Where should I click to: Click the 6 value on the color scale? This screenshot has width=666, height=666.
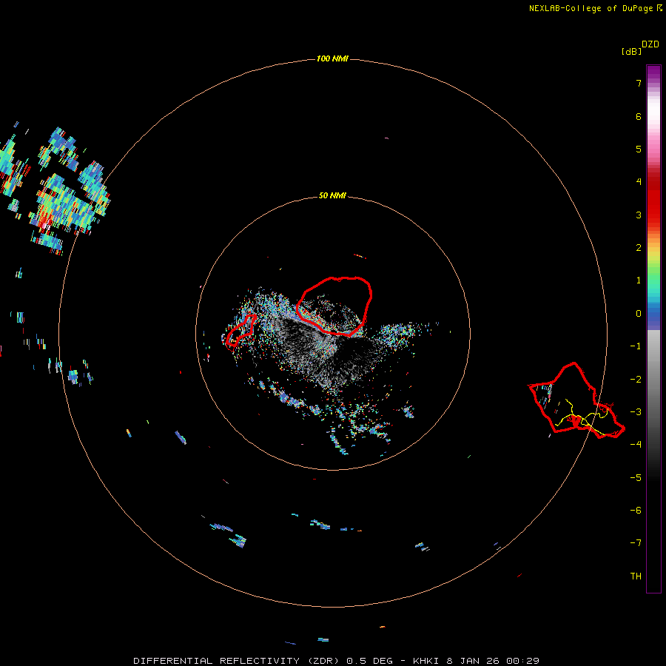pyautogui.click(x=639, y=116)
